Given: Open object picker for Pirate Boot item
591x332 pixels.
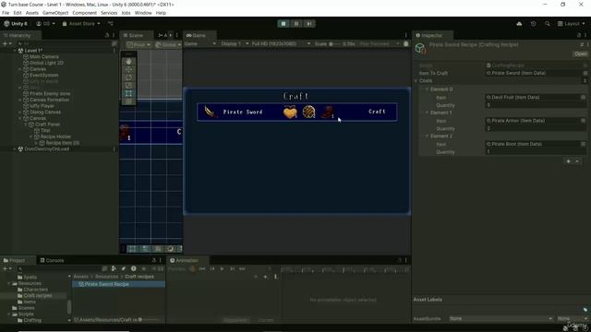Looking at the screenshot, I should coord(583,144).
